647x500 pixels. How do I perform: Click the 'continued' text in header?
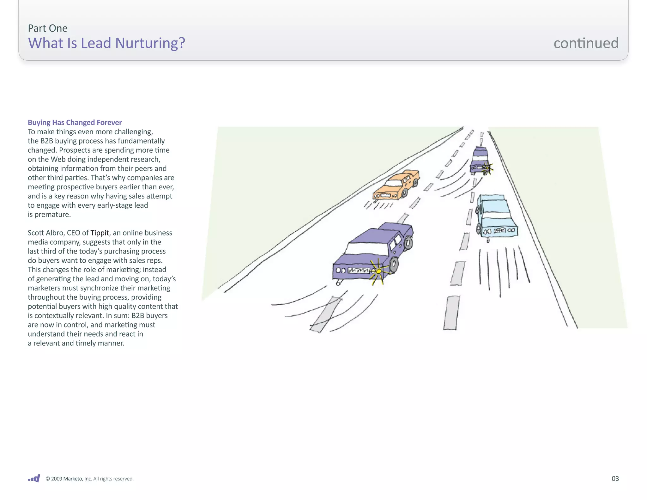pos(586,43)
